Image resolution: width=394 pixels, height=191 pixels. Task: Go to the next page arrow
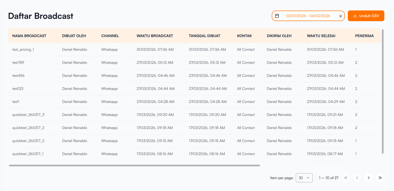coord(369,178)
